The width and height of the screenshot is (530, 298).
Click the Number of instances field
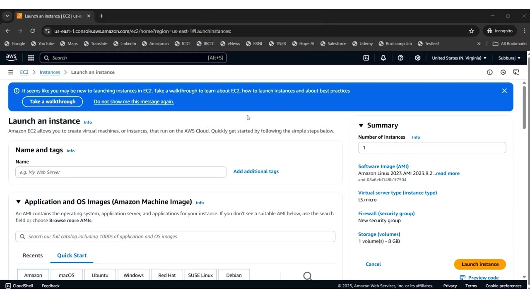432,148
